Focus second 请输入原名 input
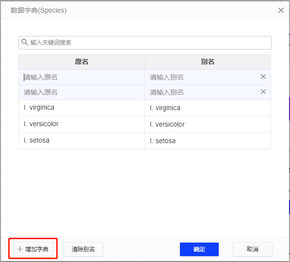Screen dimensions: 290x262 pyautogui.click(x=81, y=92)
